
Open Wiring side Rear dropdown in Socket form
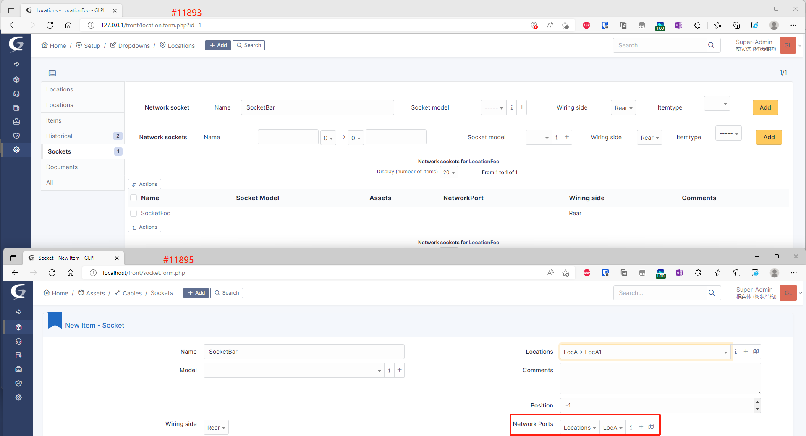216,428
